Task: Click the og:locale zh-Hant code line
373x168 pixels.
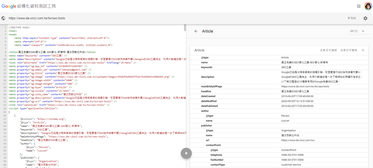Action: click(x=41, y=91)
